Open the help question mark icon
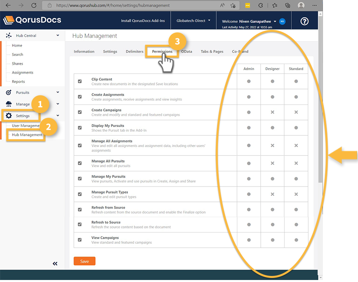The image size is (358, 282). 304,21
